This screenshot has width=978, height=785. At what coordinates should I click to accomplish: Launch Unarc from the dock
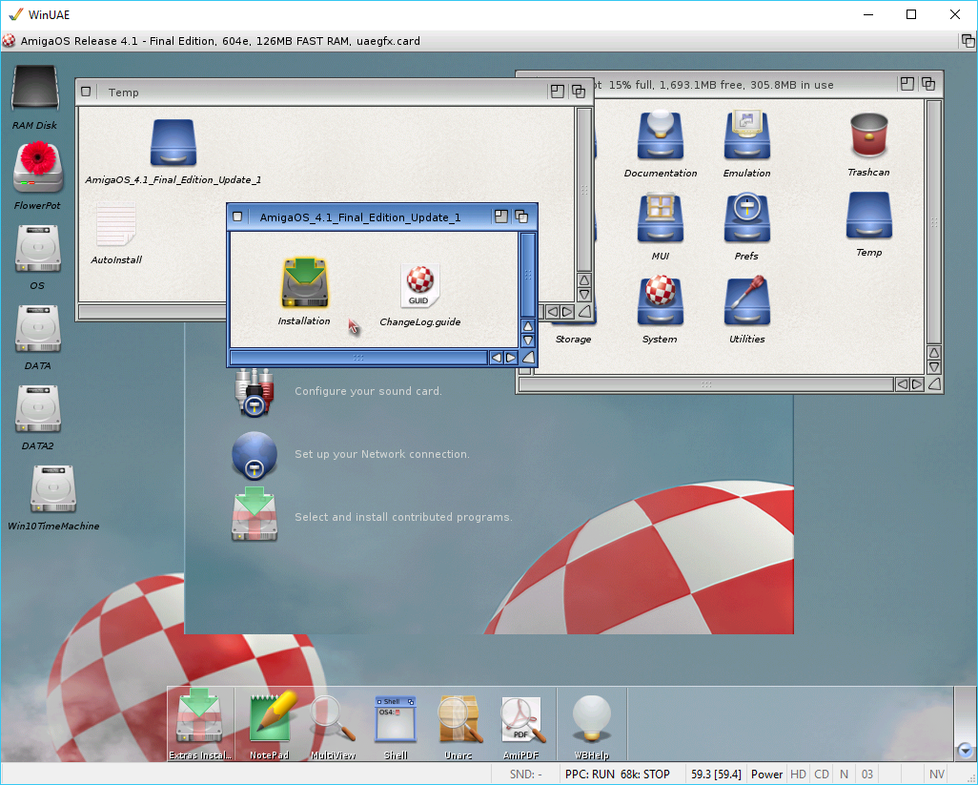click(x=459, y=719)
